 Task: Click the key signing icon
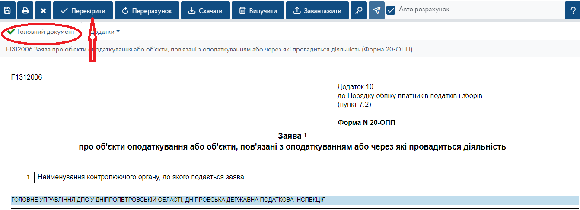pyautogui.click(x=359, y=11)
